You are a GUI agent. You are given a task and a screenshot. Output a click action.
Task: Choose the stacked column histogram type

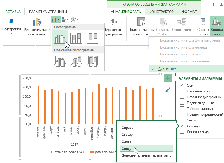(x=76, y=38)
